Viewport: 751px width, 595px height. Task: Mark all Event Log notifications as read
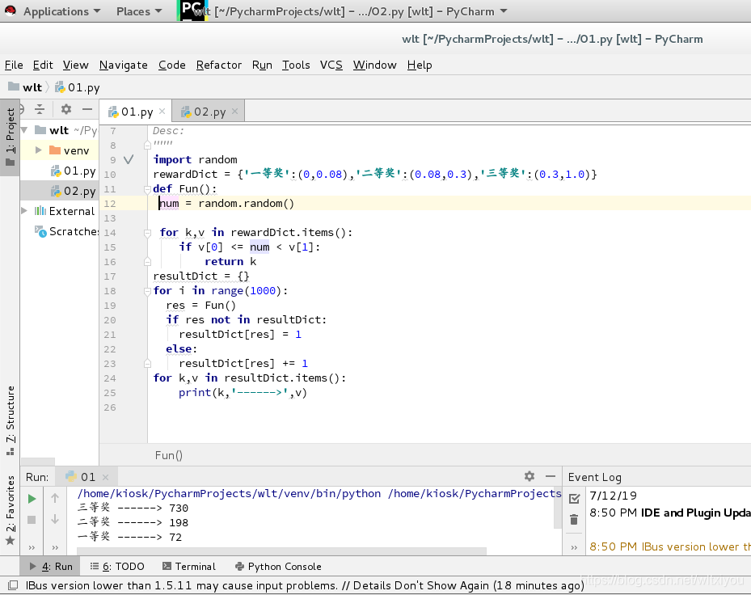tap(574, 499)
